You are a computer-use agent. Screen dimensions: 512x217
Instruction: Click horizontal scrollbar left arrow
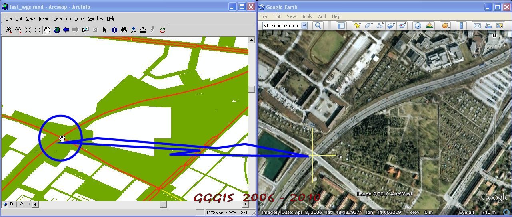coord(35,204)
